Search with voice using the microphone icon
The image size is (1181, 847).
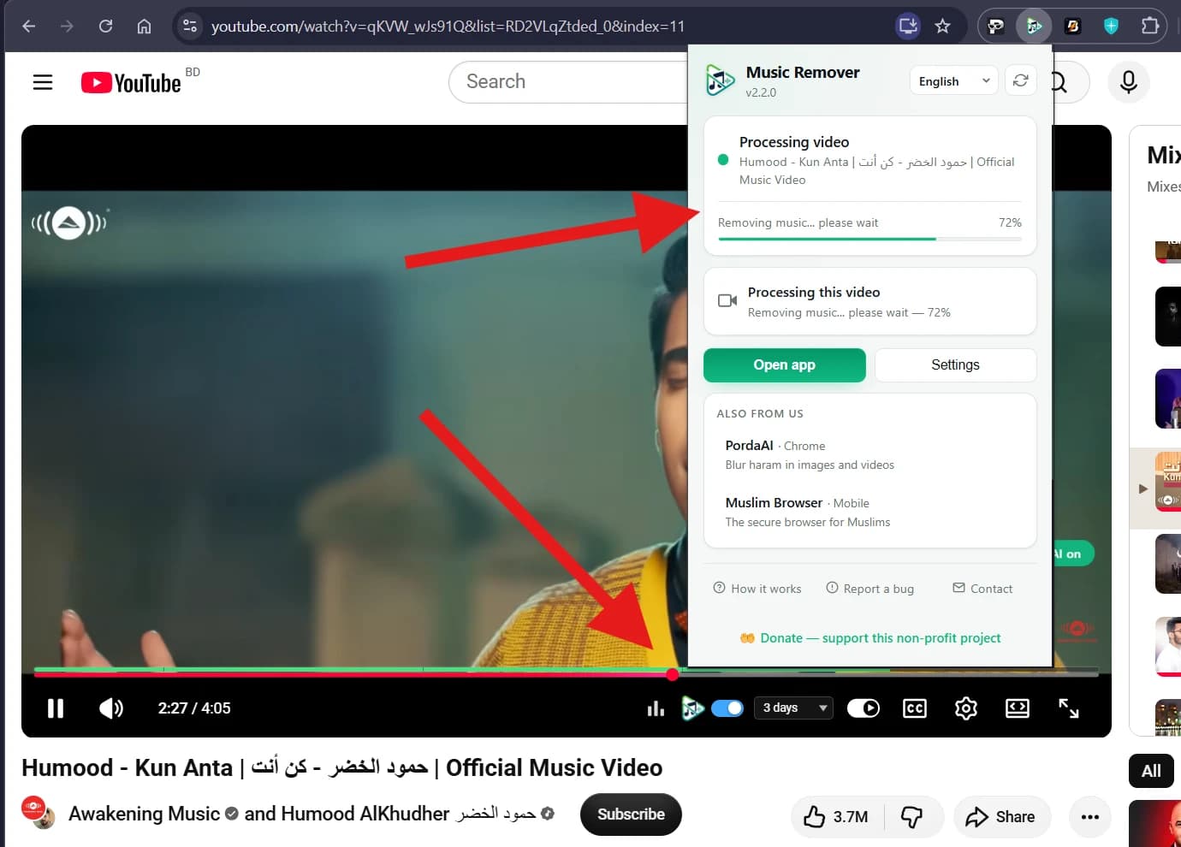click(x=1128, y=82)
